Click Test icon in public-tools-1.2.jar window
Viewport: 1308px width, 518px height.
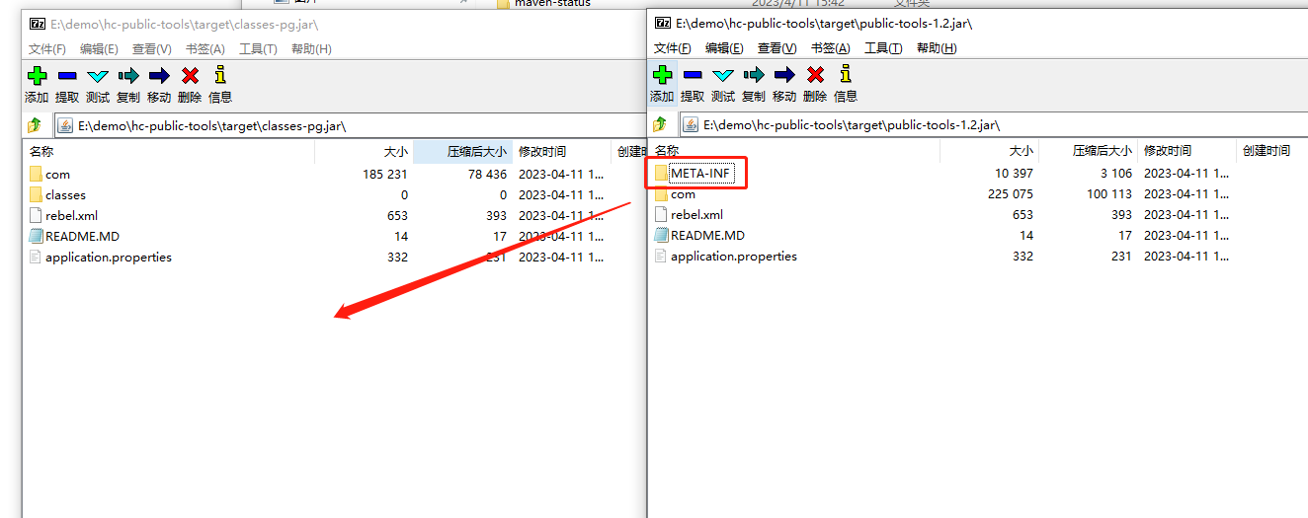[x=723, y=74]
